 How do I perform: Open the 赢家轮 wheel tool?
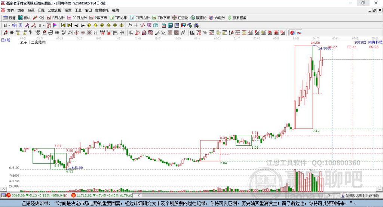pos(199,18)
